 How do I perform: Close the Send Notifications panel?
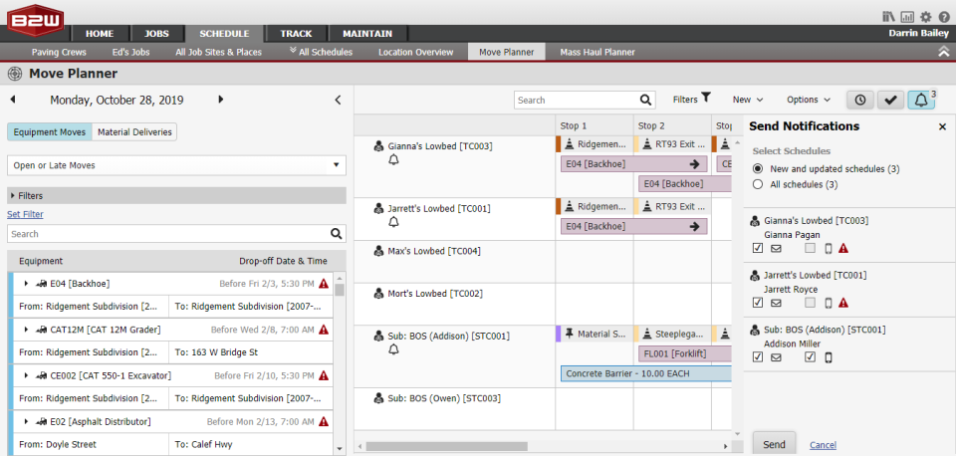coord(942,126)
